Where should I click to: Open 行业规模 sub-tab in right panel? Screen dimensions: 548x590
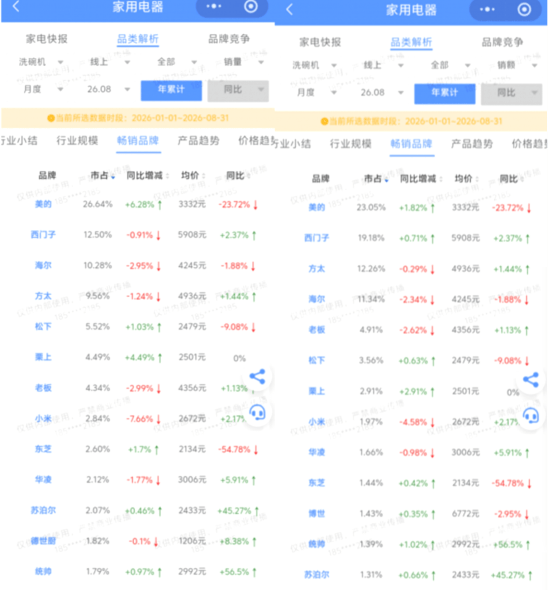coord(351,143)
